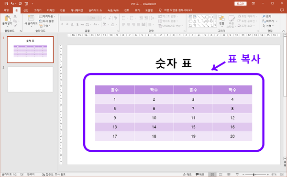Click the Increase Font Size icon

(104, 18)
